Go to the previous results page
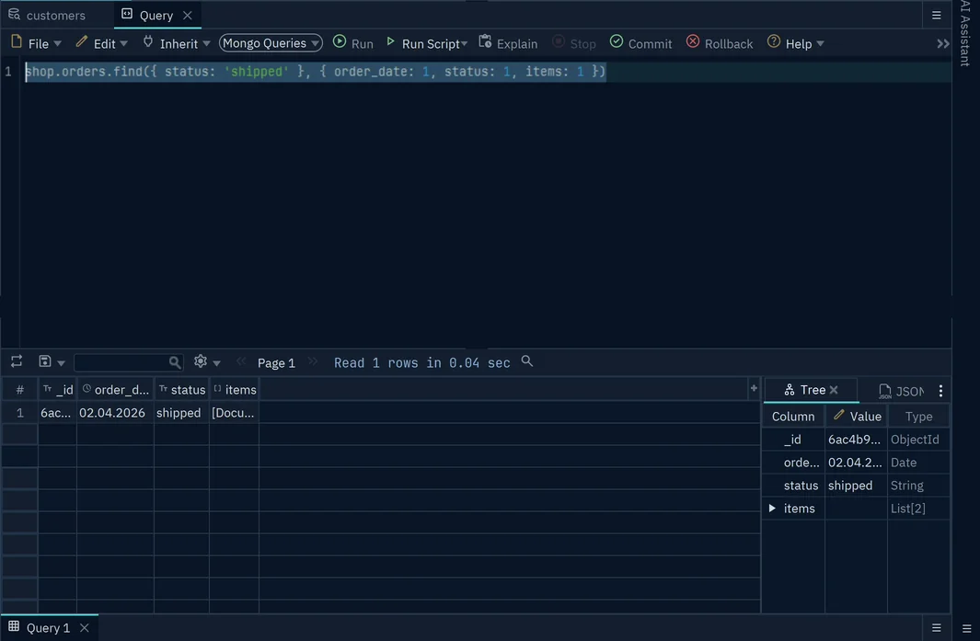This screenshot has height=641, width=980. coord(240,361)
